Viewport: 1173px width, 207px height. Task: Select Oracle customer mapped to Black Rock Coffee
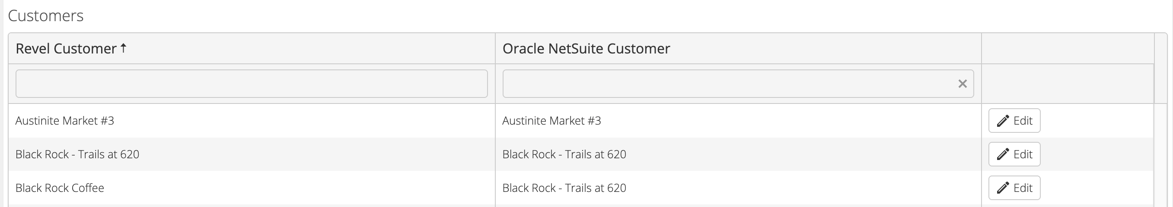[564, 188]
